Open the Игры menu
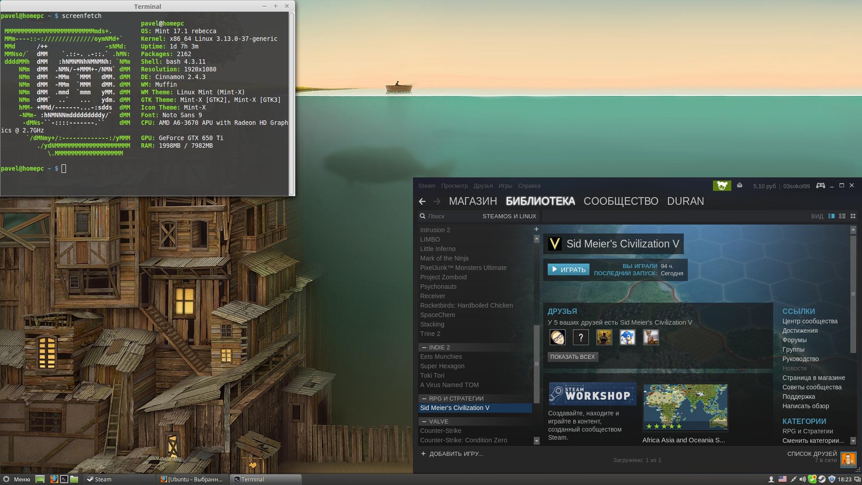 (505, 185)
